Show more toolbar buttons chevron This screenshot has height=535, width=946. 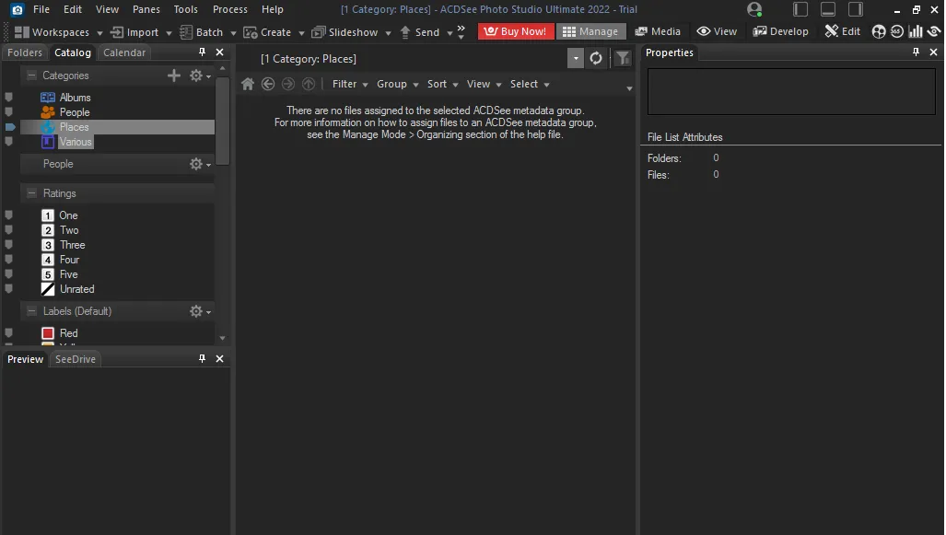point(461,31)
